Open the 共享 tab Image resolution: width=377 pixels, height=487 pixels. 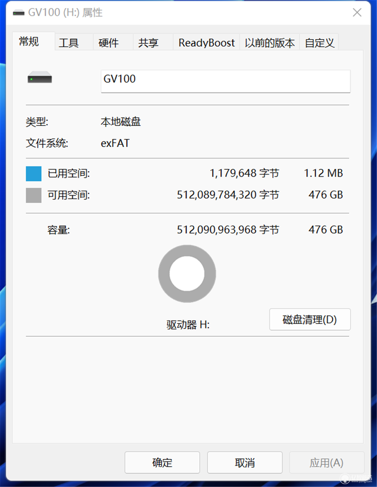153,42
